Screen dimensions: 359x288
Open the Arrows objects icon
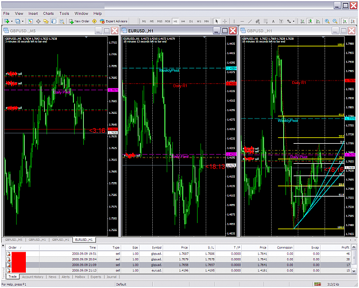point(289,21)
